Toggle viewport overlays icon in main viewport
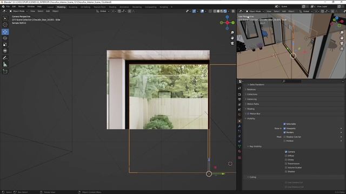Image resolution: width=346 pixels, height=194 pixels. [x=202, y=11]
